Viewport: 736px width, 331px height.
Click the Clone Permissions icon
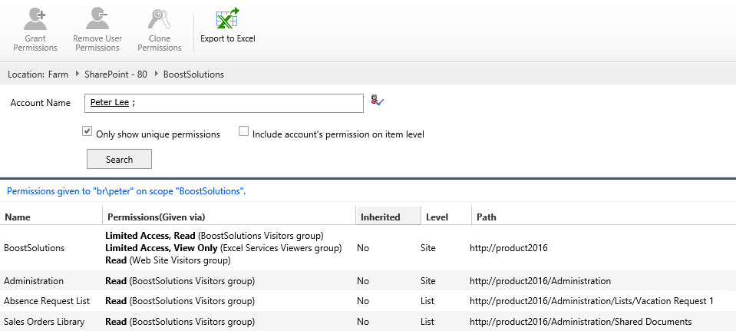click(160, 18)
